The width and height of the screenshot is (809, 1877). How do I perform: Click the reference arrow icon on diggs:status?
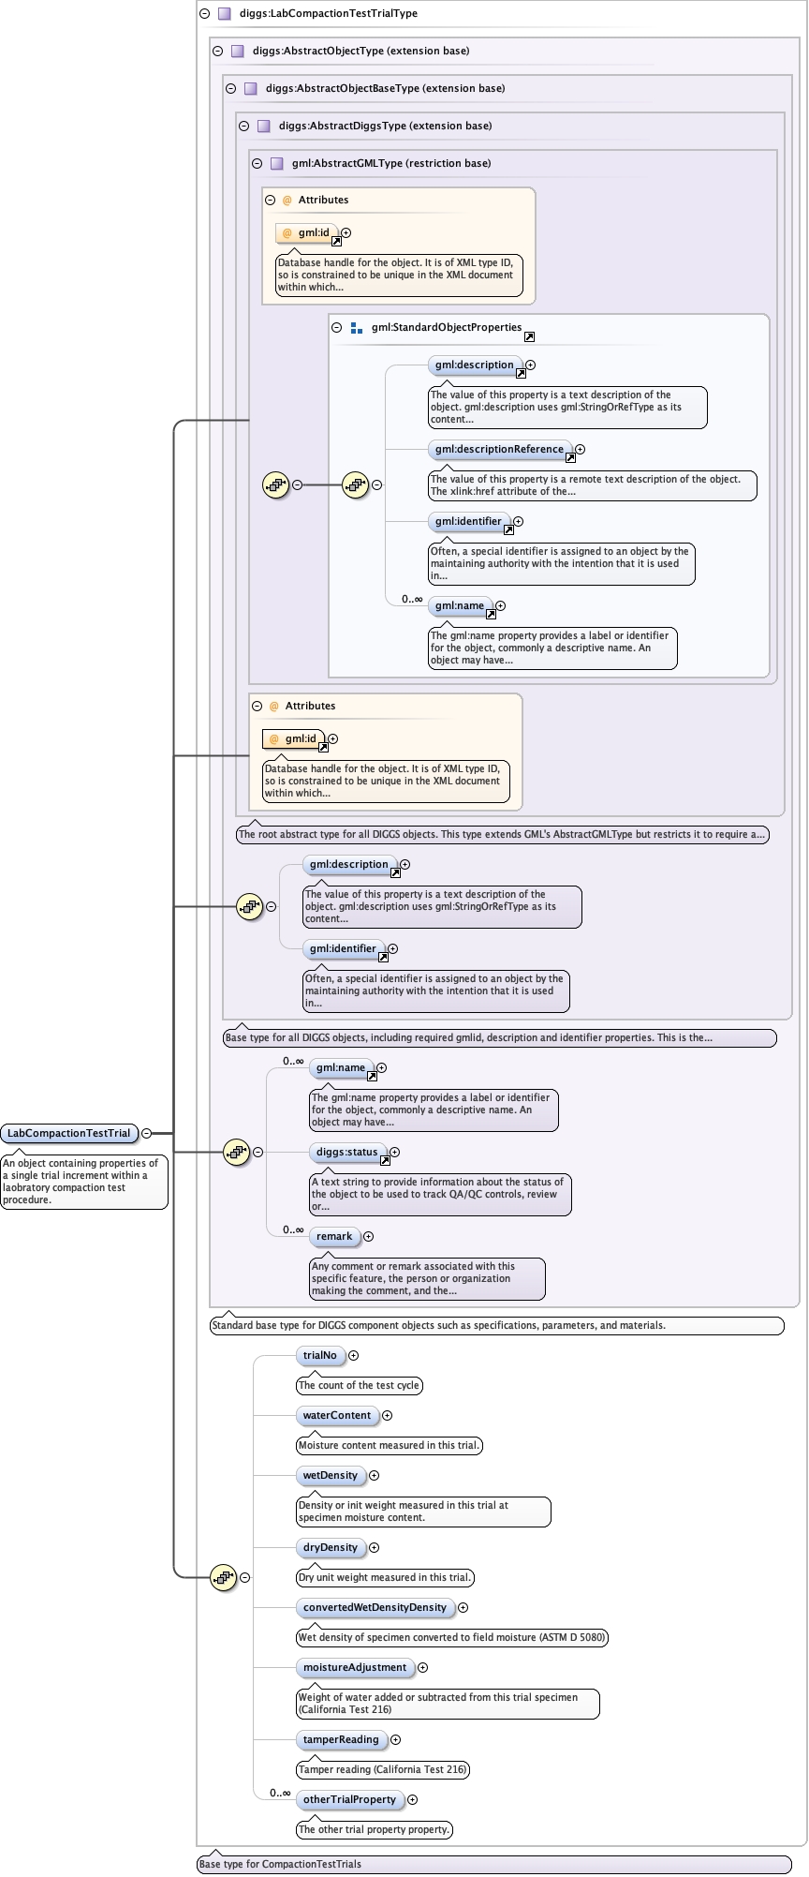click(385, 1161)
